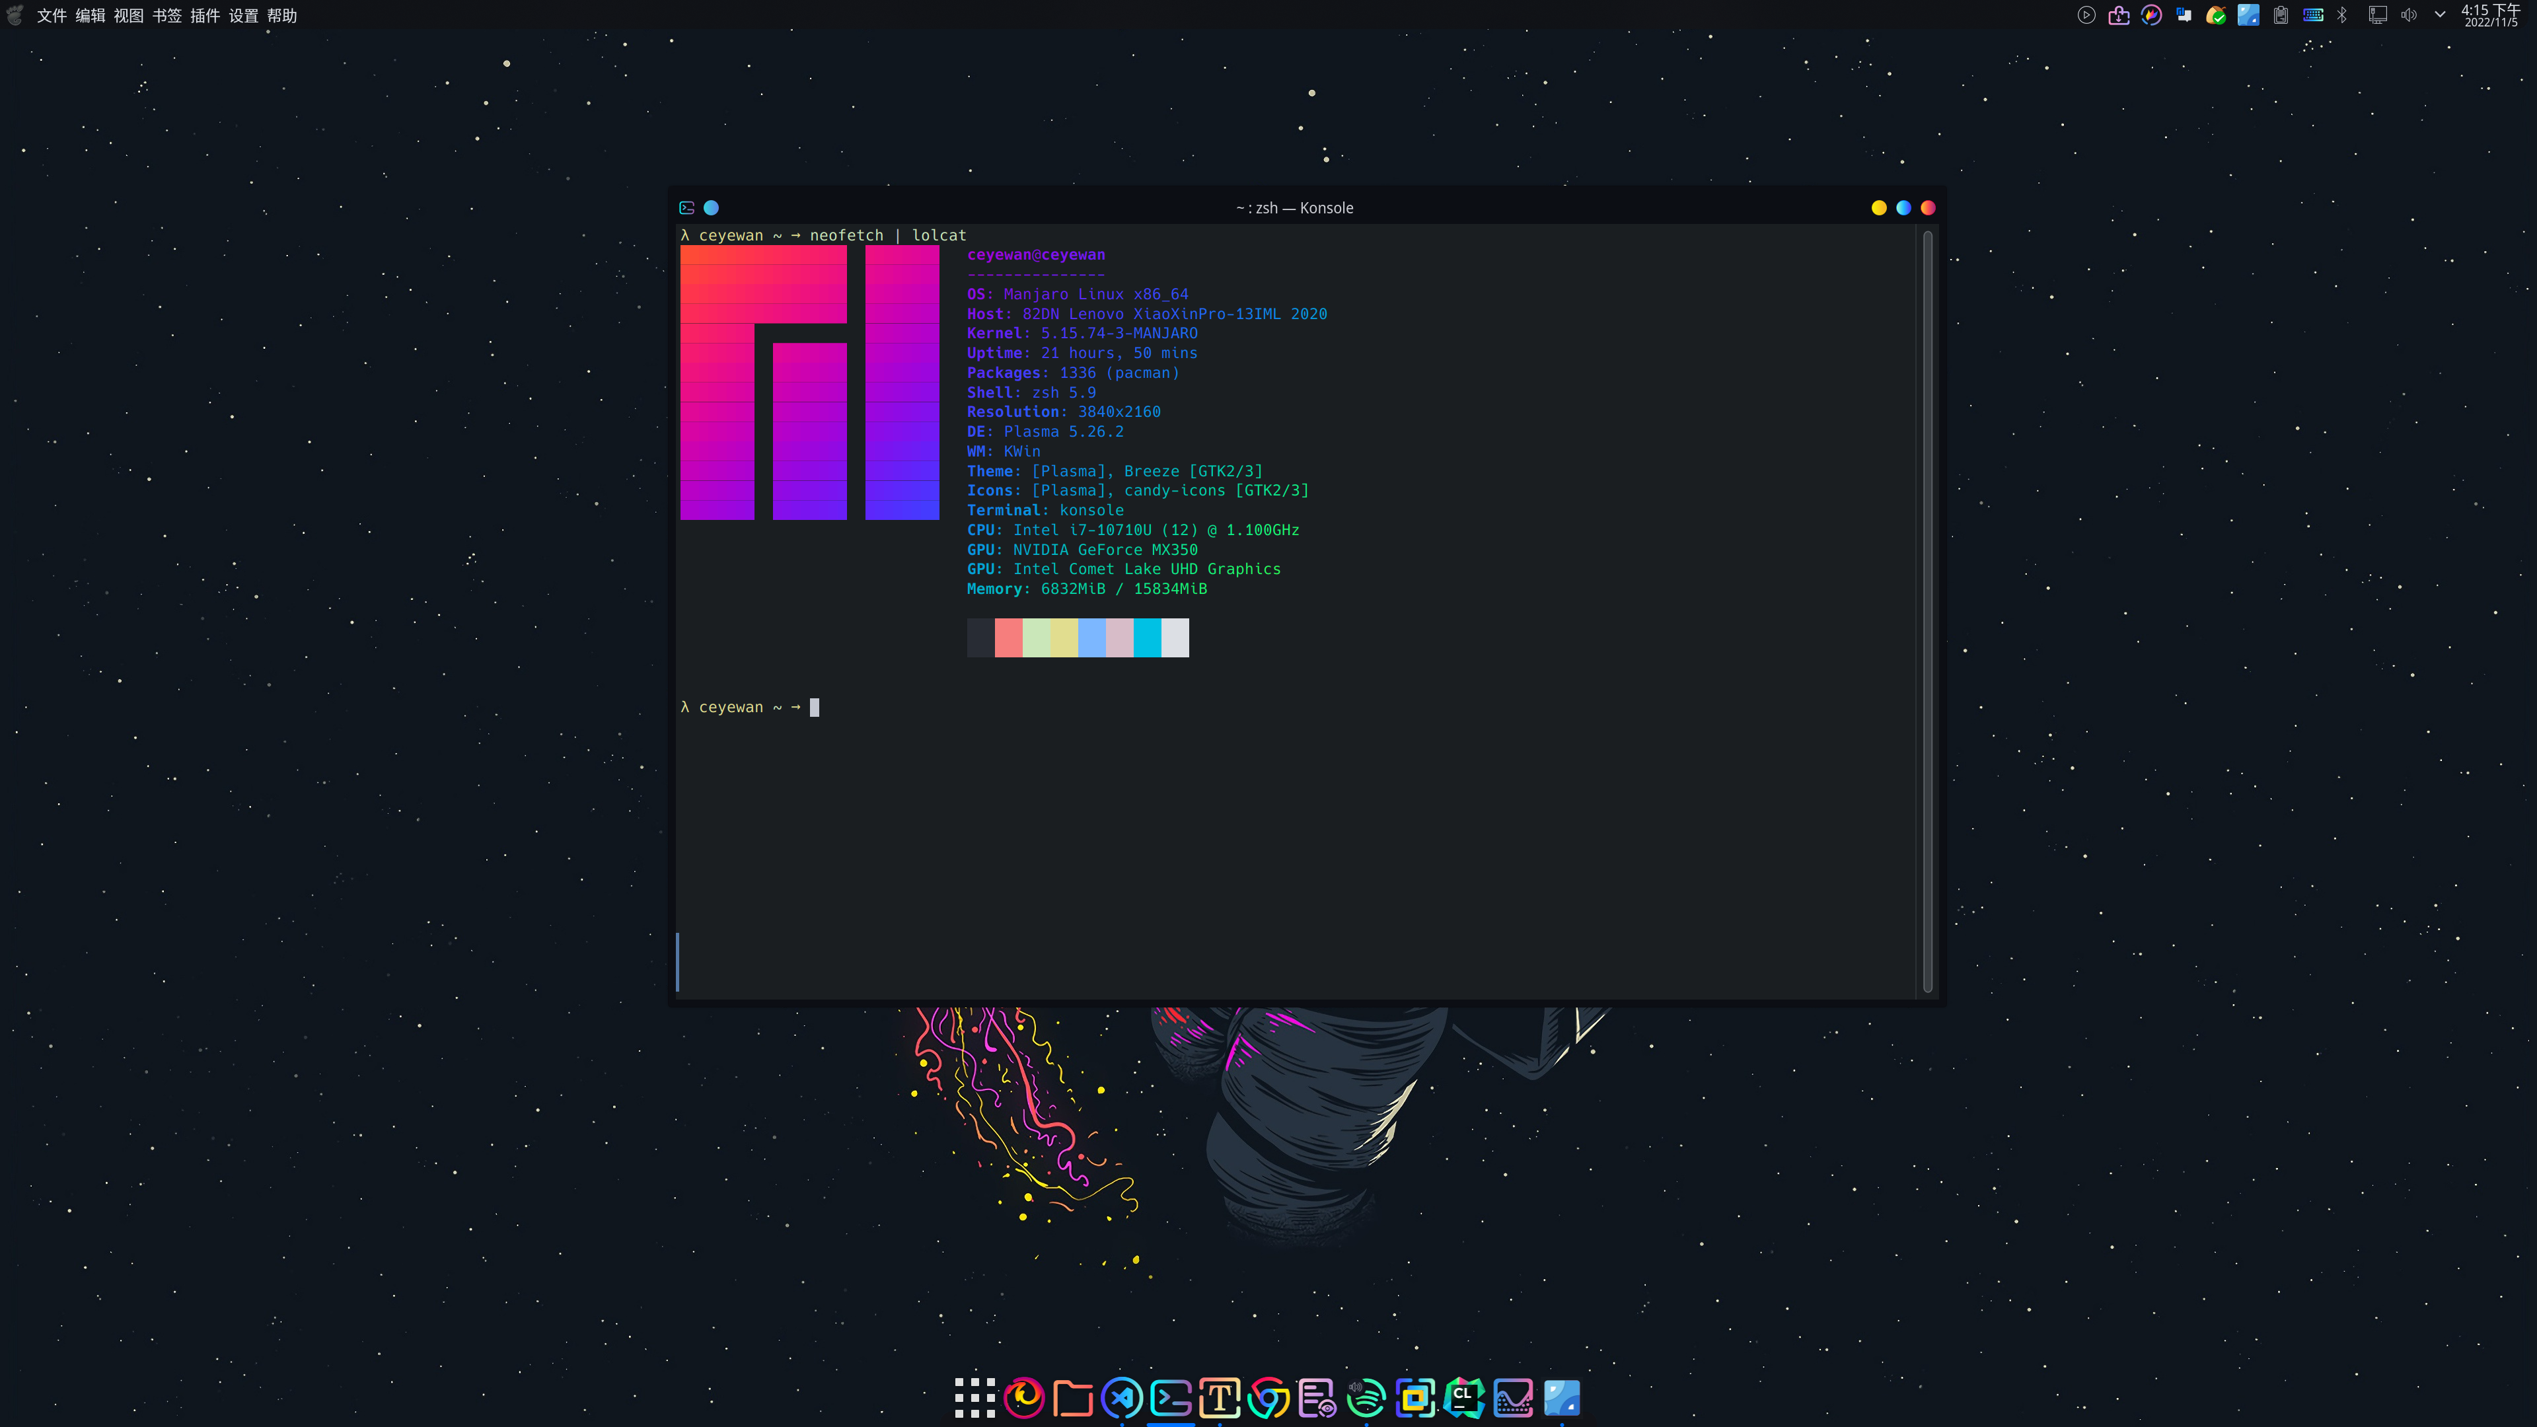The width and height of the screenshot is (2537, 1427).
Task: Click the terminal prompt cursor line
Action: pyautogui.click(x=749, y=707)
